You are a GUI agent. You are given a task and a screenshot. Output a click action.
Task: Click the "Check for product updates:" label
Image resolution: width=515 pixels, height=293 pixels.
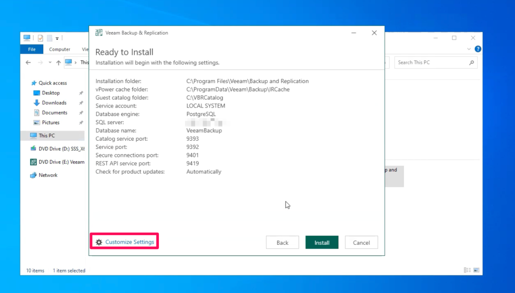point(130,171)
